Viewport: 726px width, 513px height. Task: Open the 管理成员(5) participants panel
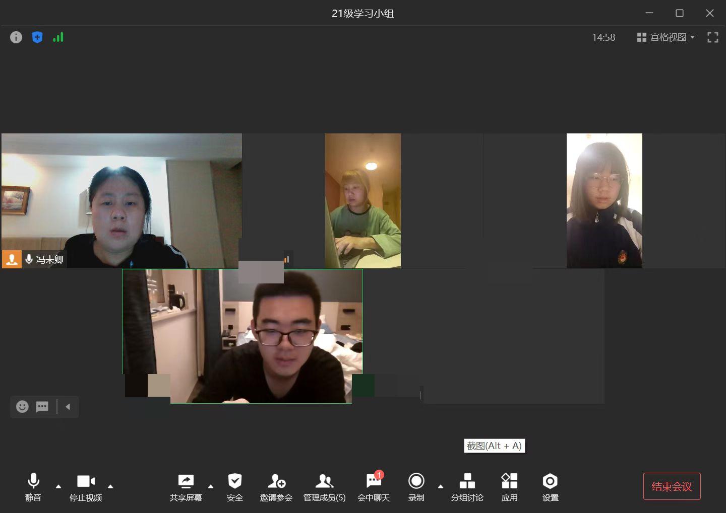point(324,487)
